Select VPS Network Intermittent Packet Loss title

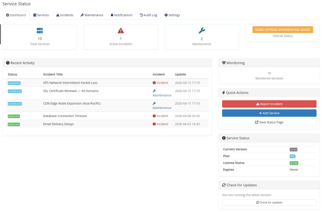coord(70,83)
